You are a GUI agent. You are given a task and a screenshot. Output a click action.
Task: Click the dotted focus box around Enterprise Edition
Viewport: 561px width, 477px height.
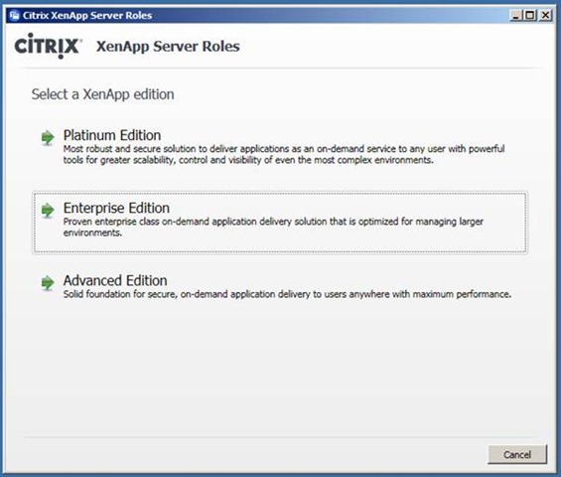click(280, 223)
